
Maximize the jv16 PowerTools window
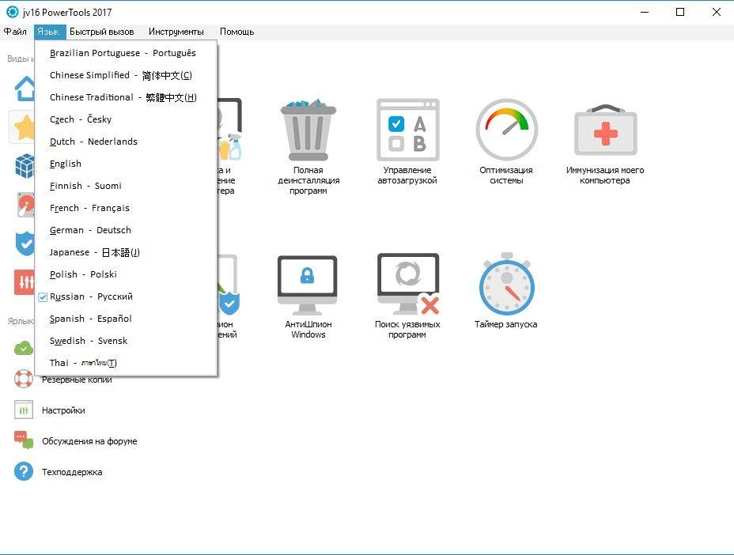click(x=680, y=12)
